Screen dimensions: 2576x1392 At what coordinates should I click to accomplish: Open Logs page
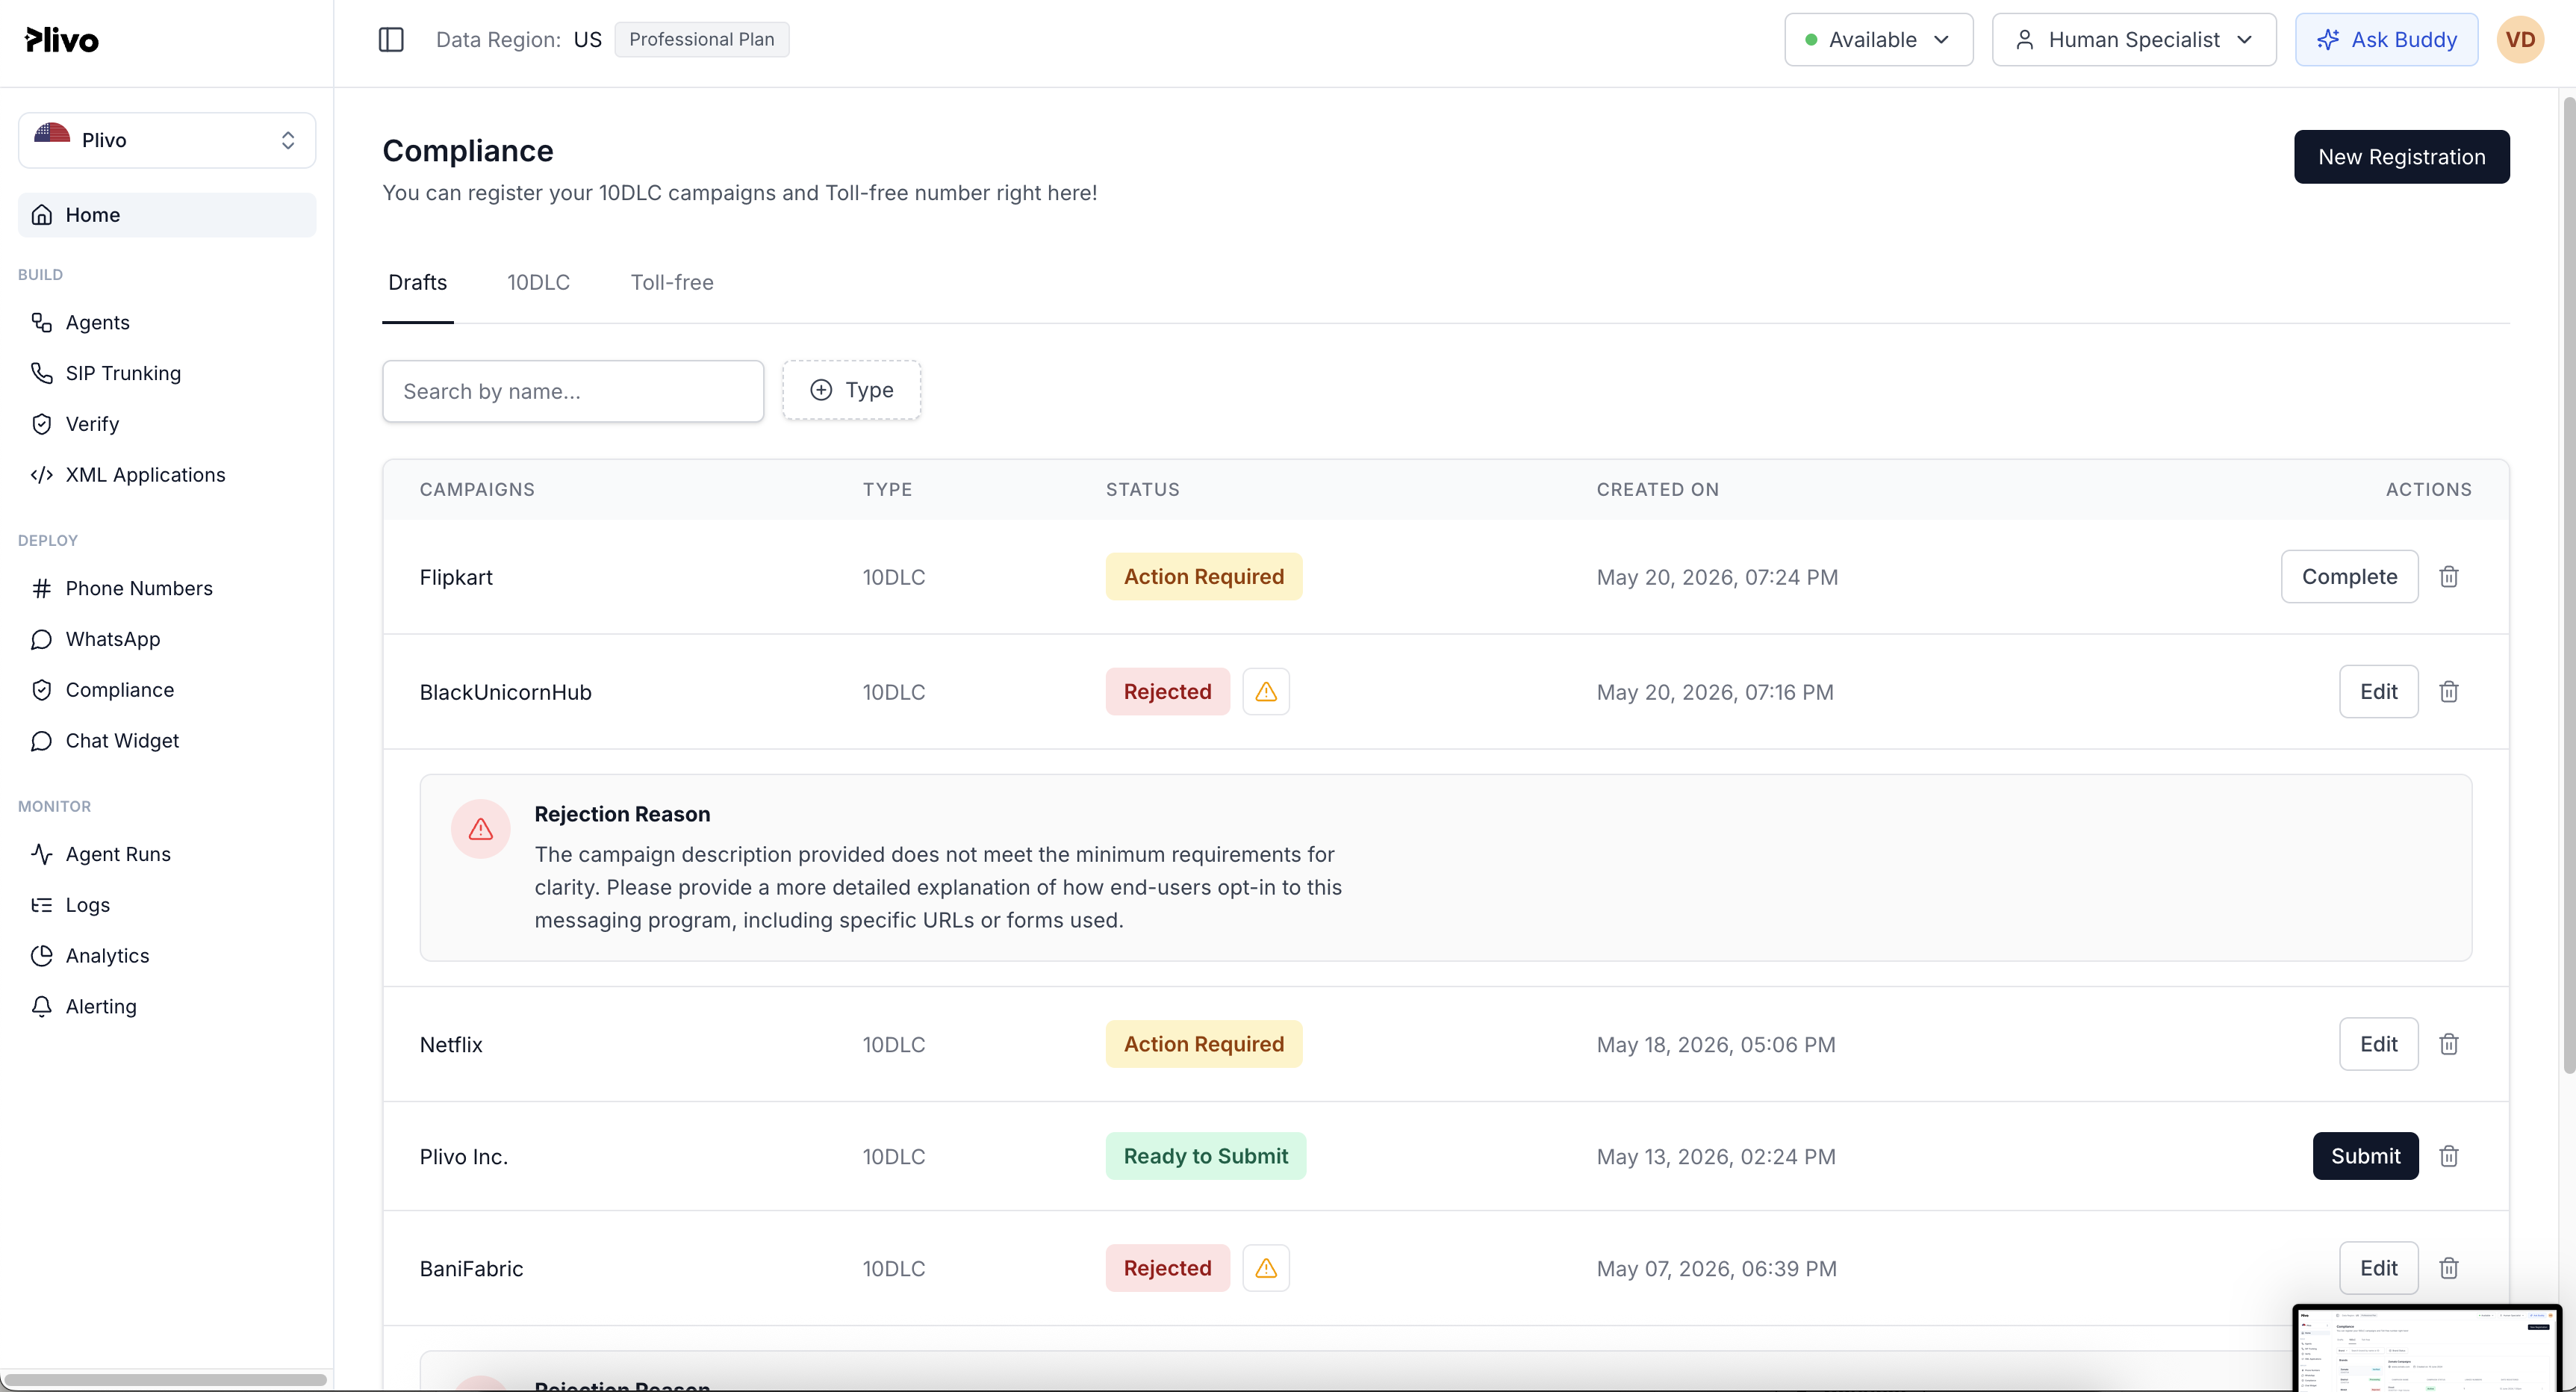point(167,905)
